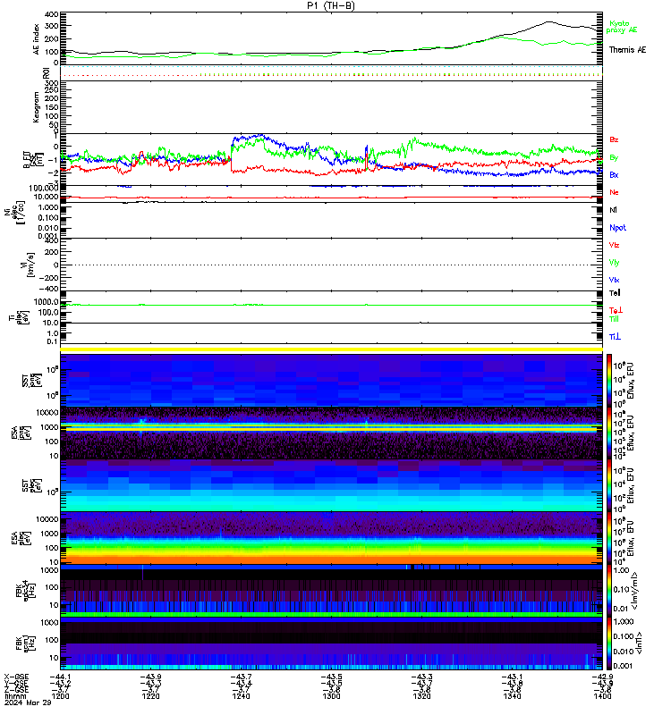671x715 pixels.
Task: Click the SST electron Eflux color bar
Action: pos(609,485)
